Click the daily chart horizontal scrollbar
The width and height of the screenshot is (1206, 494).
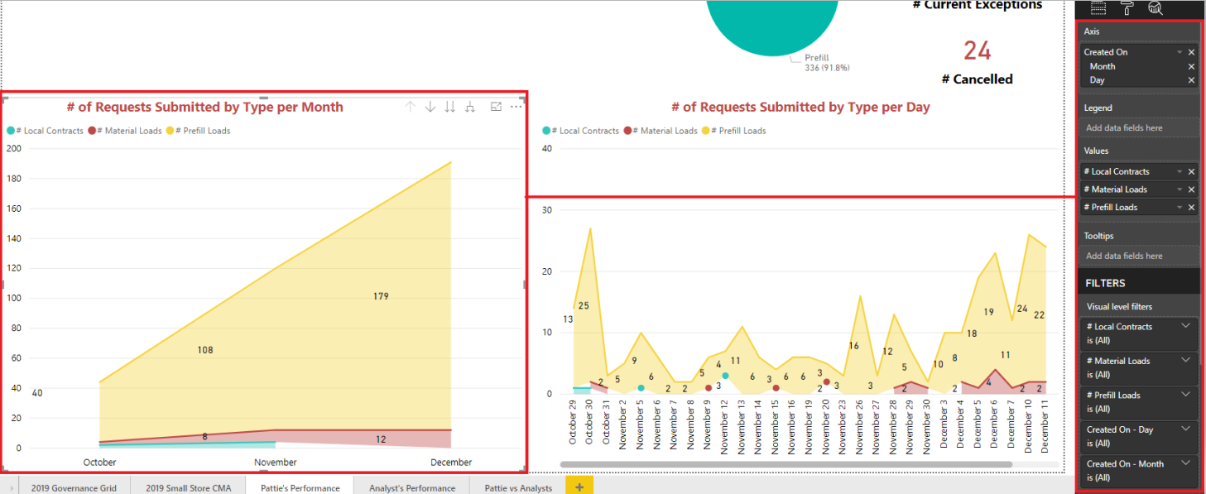[x=786, y=465]
